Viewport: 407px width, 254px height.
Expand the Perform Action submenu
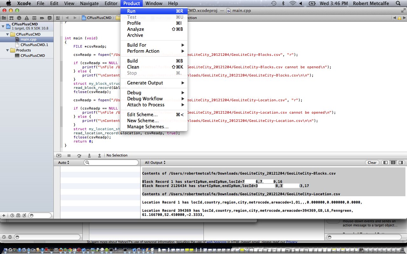click(154, 51)
